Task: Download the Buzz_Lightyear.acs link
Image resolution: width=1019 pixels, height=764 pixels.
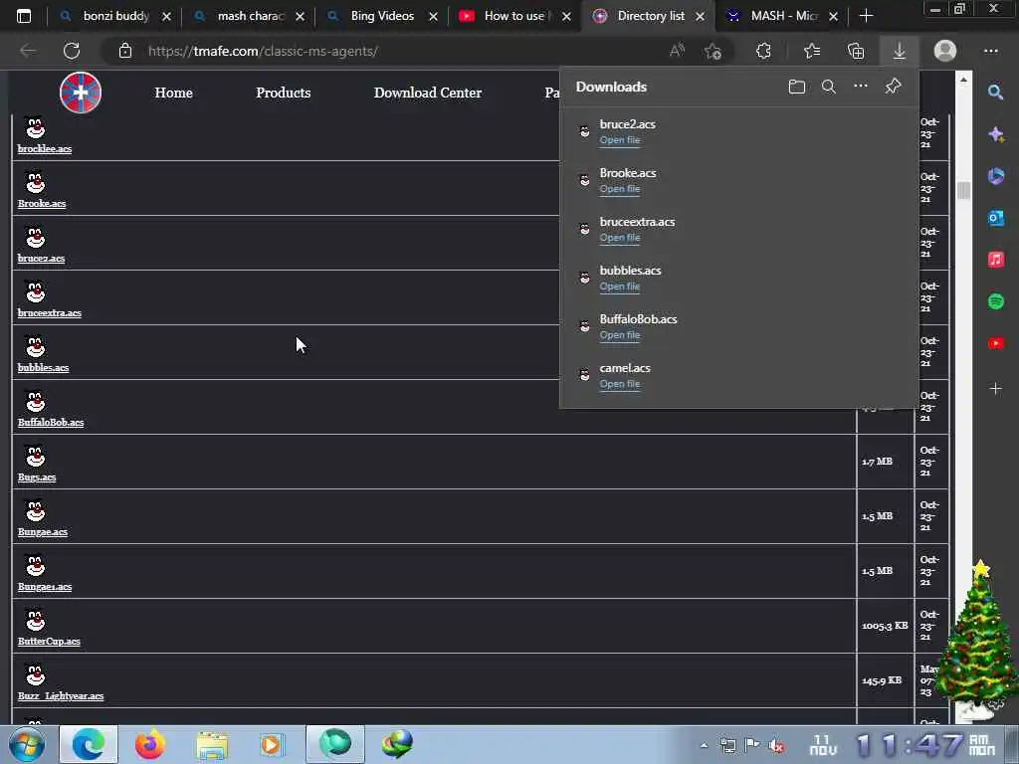Action: (x=61, y=695)
